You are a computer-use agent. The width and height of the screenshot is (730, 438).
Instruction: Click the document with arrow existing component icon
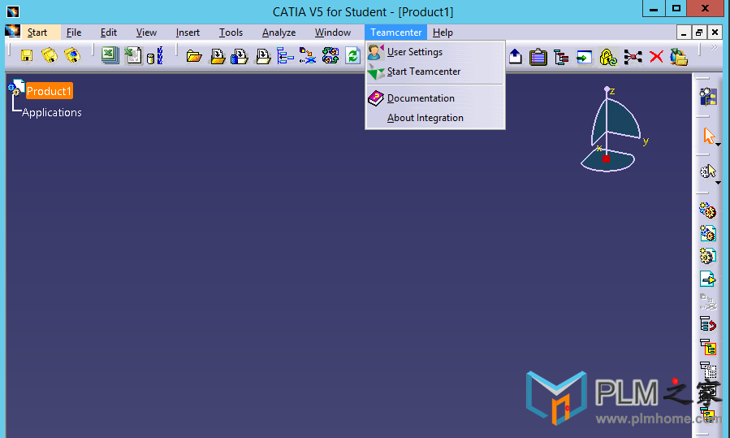tap(707, 279)
